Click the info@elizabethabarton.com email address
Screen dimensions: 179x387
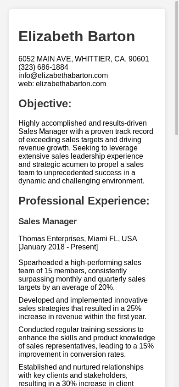tap(63, 75)
